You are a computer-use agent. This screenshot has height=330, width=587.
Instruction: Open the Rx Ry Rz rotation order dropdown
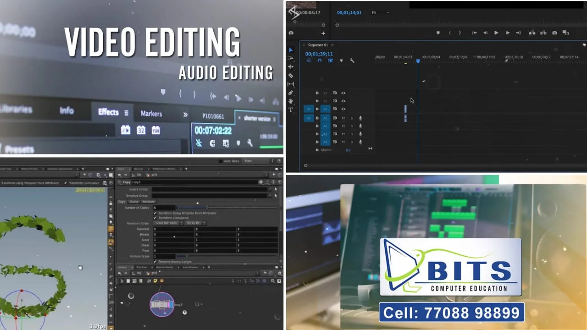(196, 223)
